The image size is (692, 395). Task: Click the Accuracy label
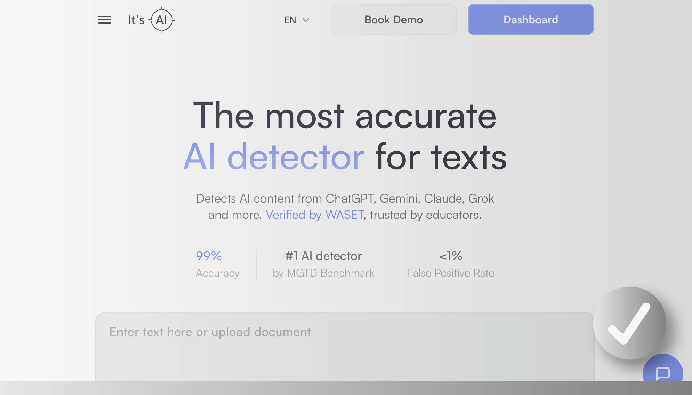click(218, 273)
